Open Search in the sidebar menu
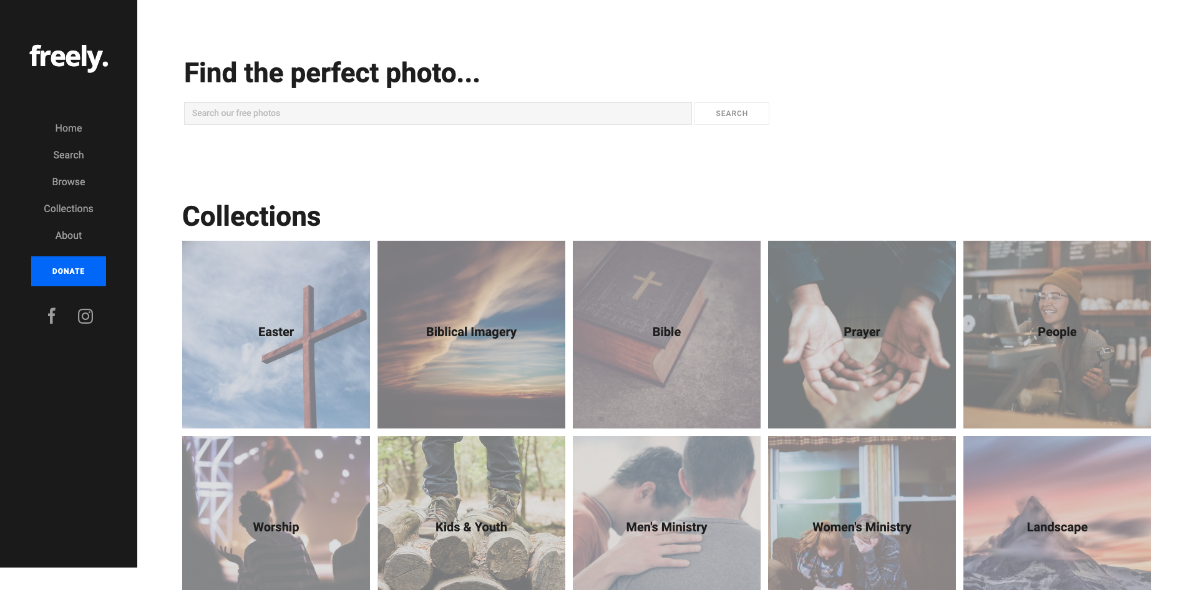The image size is (1198, 590). click(x=69, y=155)
